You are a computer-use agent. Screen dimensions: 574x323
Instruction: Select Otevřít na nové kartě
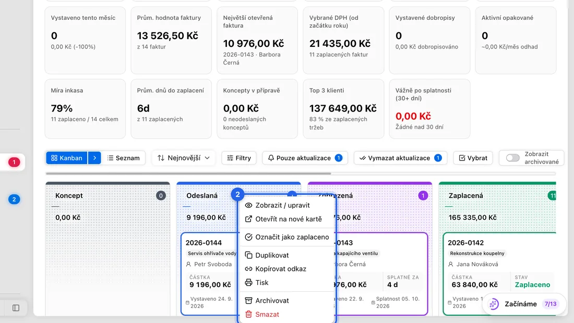click(287, 219)
